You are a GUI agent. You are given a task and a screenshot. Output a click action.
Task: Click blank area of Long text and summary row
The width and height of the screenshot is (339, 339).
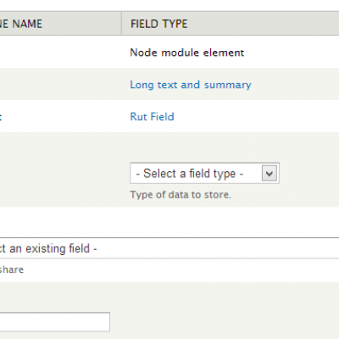tap(294, 84)
